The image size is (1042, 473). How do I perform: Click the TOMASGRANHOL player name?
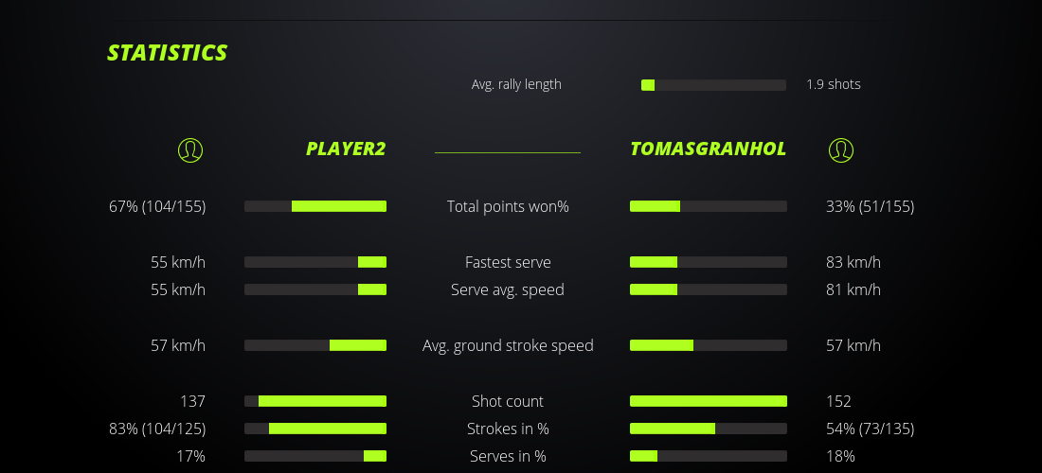point(708,149)
